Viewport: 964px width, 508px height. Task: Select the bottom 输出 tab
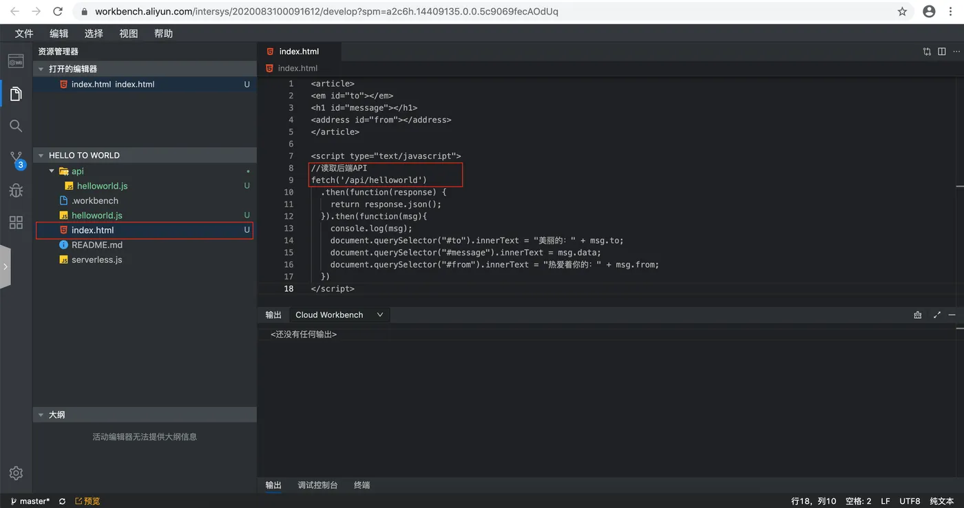click(273, 485)
